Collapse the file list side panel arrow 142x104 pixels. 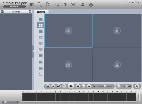33,51
